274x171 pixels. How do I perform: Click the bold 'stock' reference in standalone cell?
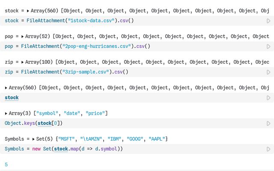[12, 98]
